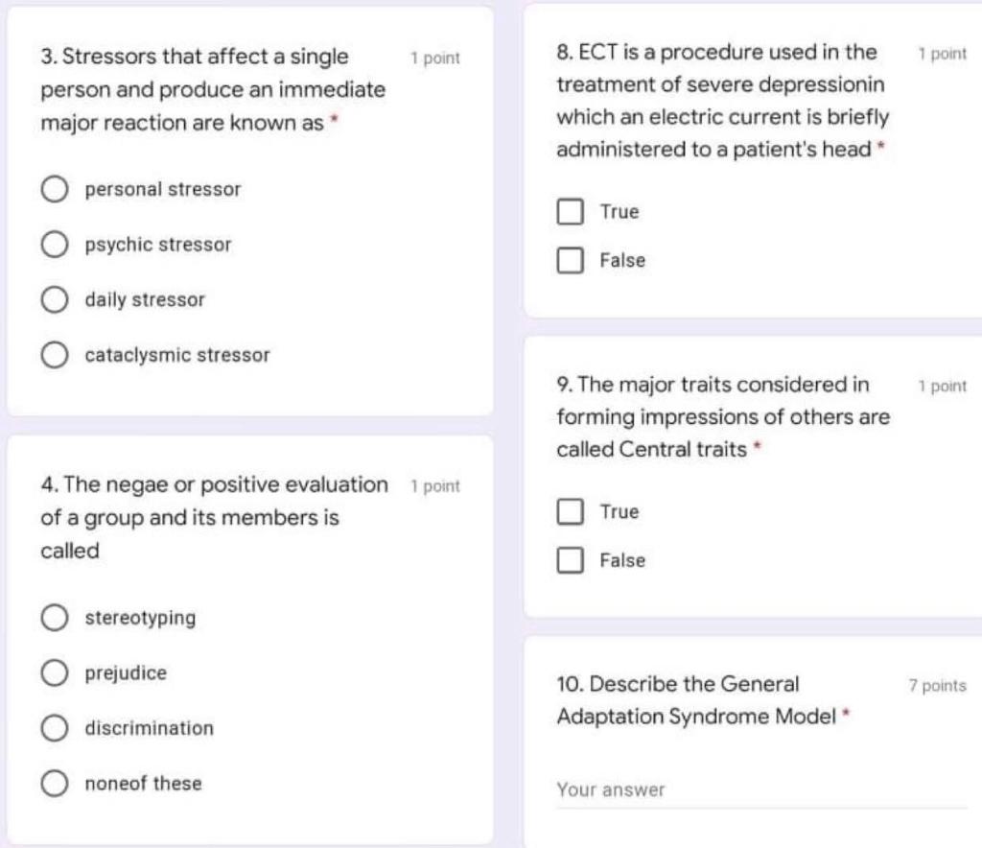The width and height of the screenshot is (982, 848).
Task: Choose the "prejudice" option
Action: pos(55,672)
